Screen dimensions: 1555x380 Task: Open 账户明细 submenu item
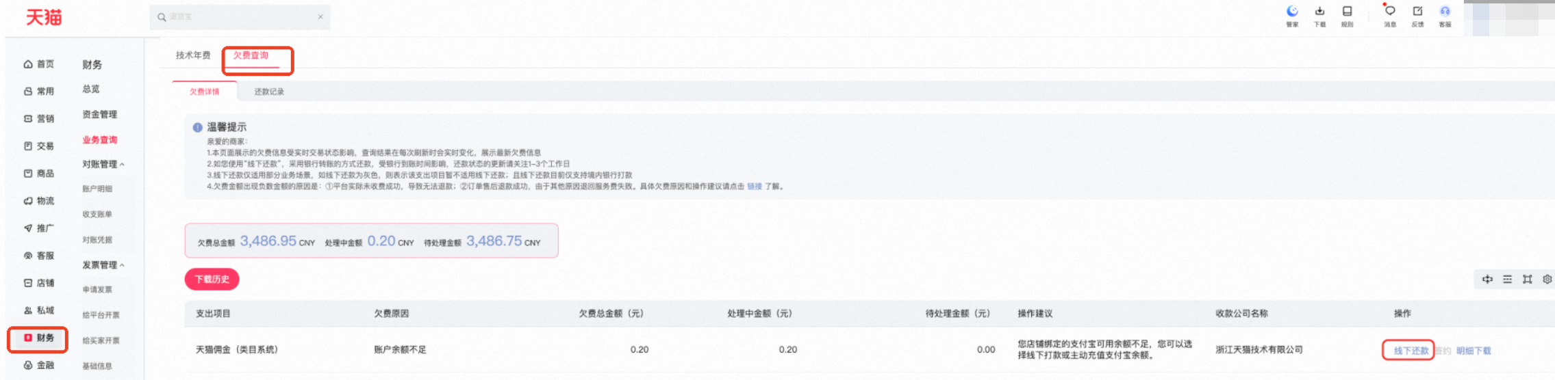[97, 189]
